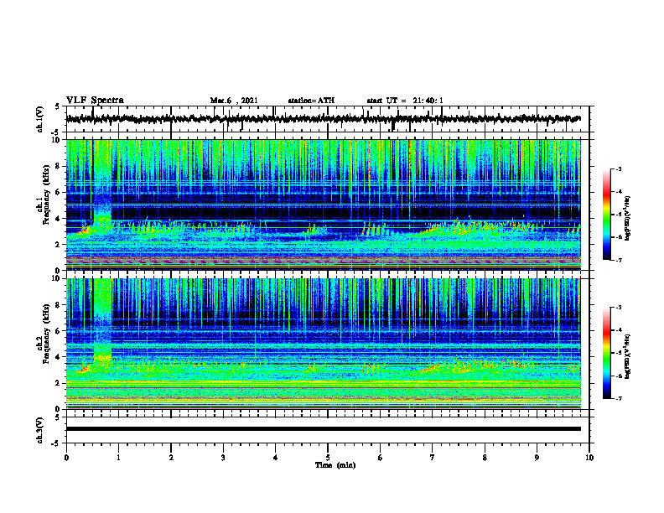Select the ch.1 colorbar "log(PSD)" unit label

tap(628, 219)
